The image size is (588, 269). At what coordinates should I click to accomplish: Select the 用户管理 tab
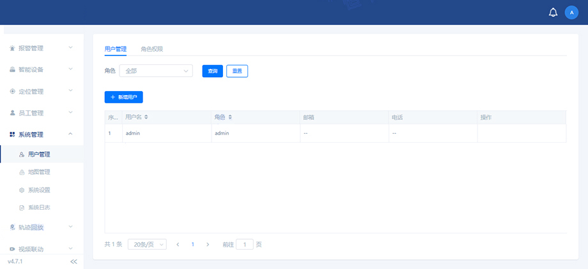click(x=116, y=49)
